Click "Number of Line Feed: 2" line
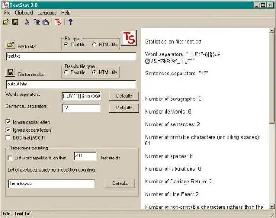 click(171, 194)
